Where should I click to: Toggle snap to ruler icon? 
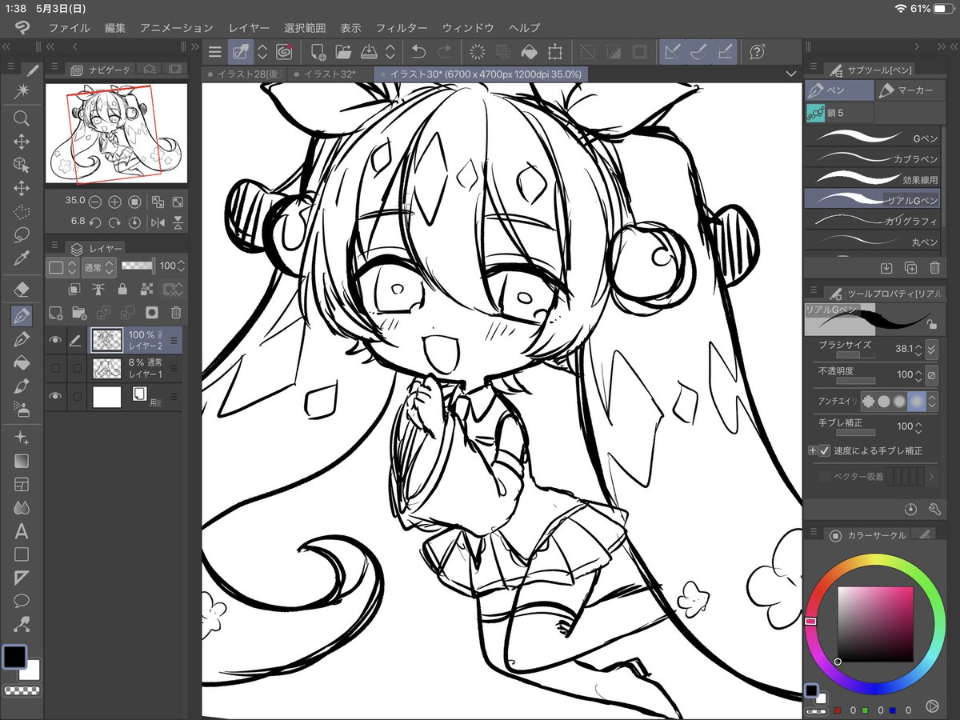672,52
